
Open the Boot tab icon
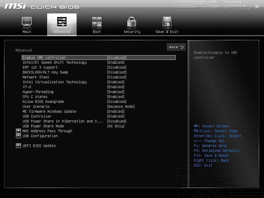[97, 22]
